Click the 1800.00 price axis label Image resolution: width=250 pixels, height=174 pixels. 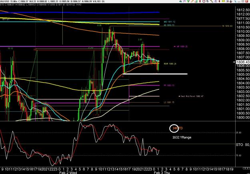tap(243, 117)
